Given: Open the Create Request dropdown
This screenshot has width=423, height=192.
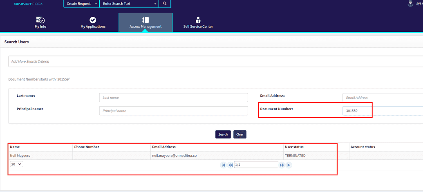Looking at the screenshot, I should click(x=81, y=4).
